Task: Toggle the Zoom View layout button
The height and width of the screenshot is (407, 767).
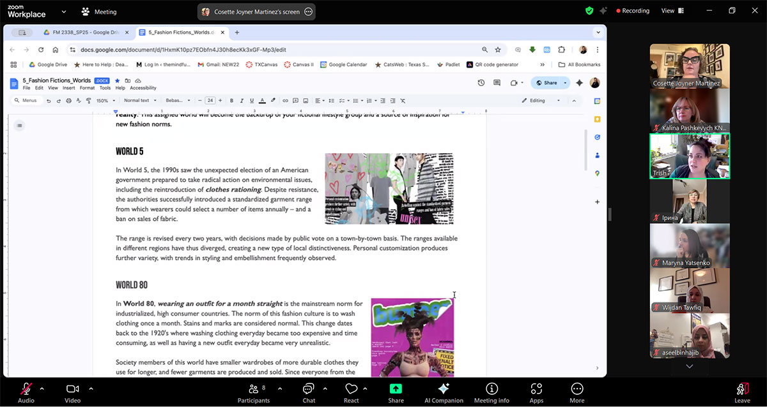Action: tap(672, 11)
